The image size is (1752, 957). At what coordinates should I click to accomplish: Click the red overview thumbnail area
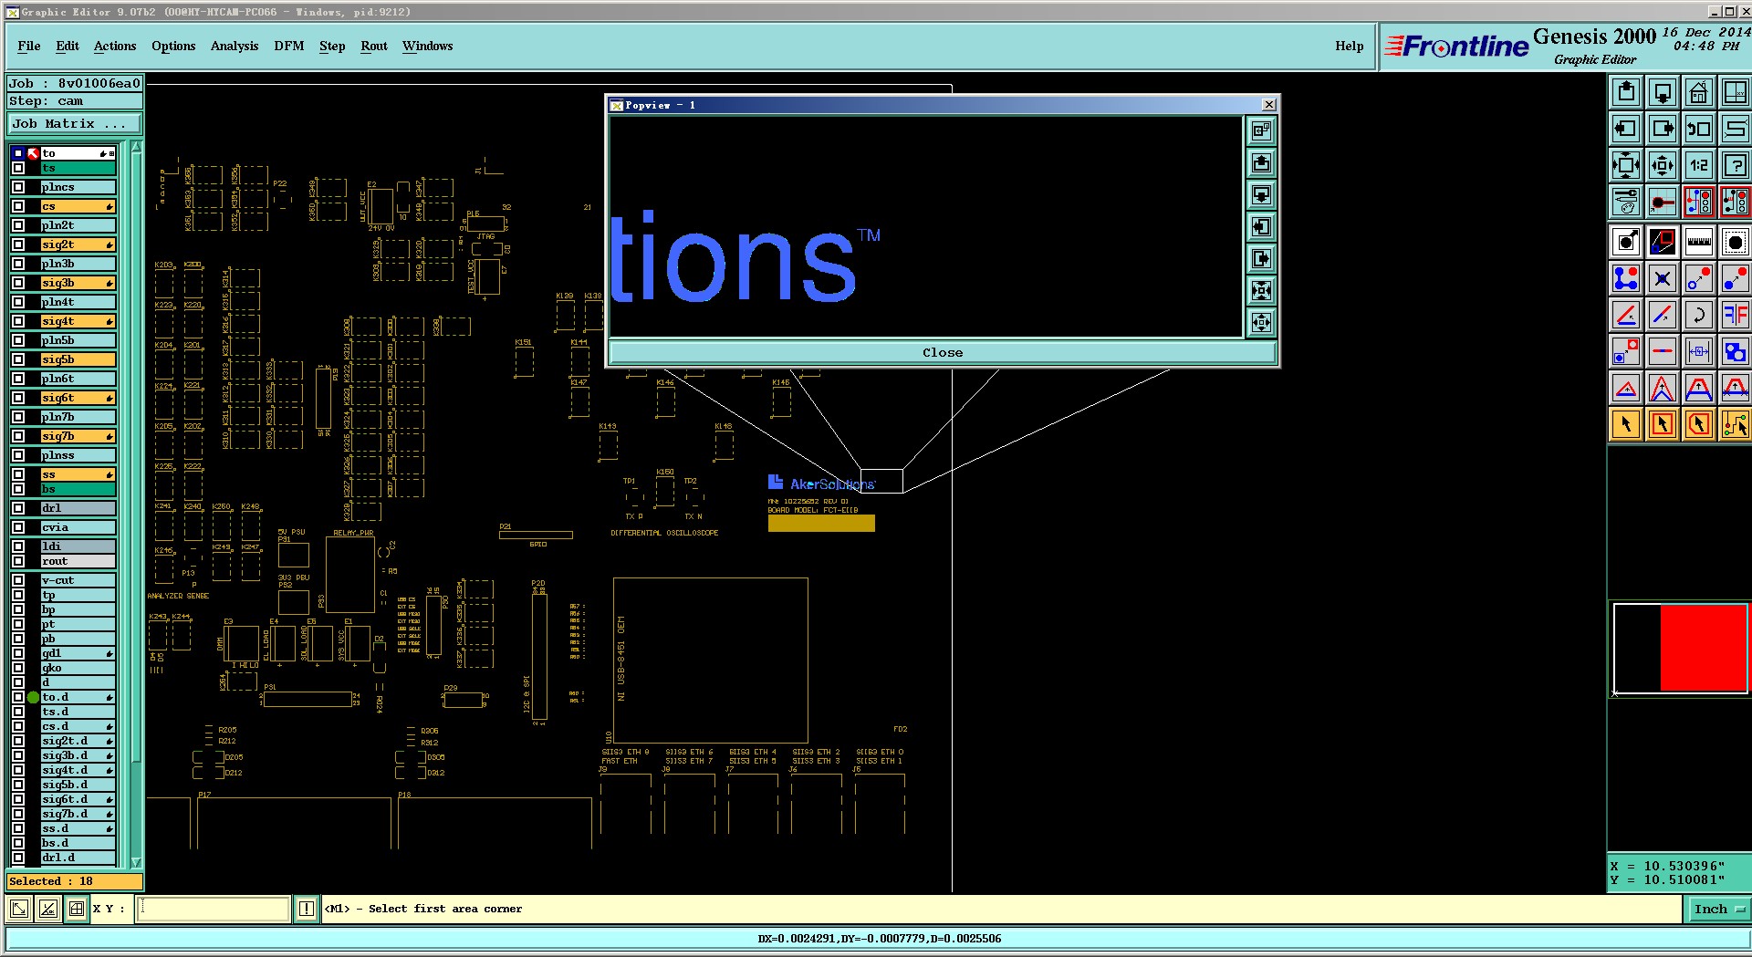tap(1703, 648)
